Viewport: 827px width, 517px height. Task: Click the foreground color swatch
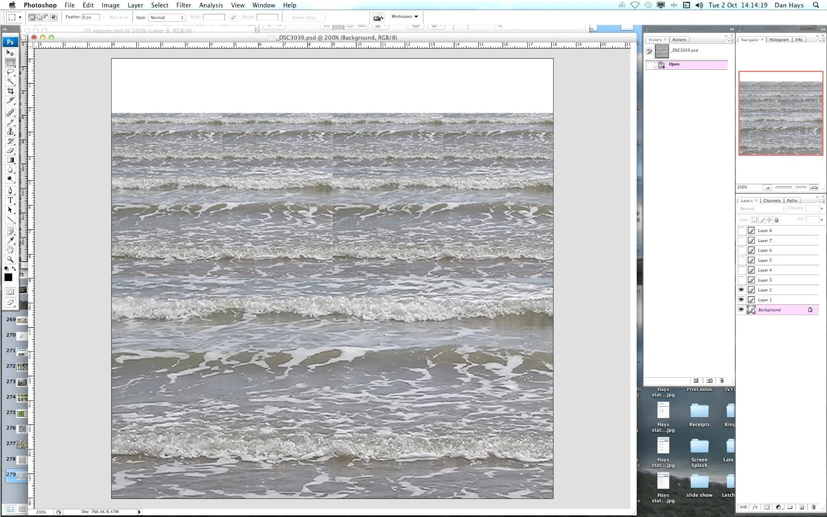coord(9,277)
